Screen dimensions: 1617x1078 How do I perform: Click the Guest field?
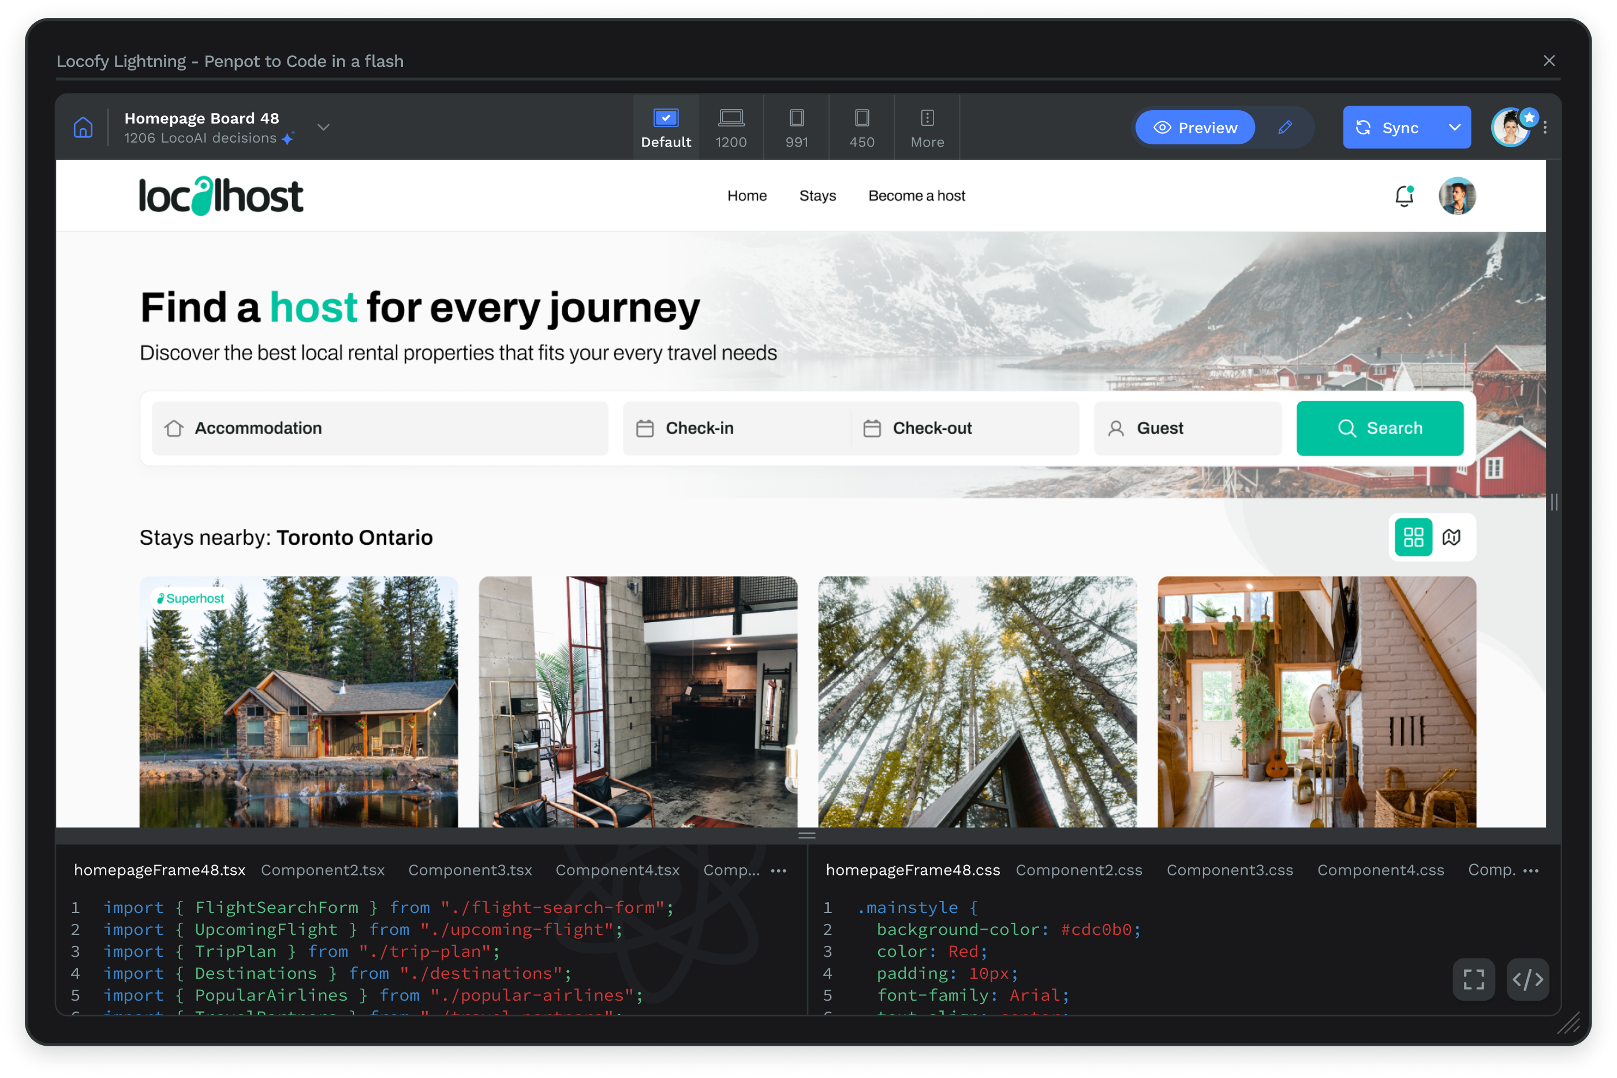click(1188, 428)
